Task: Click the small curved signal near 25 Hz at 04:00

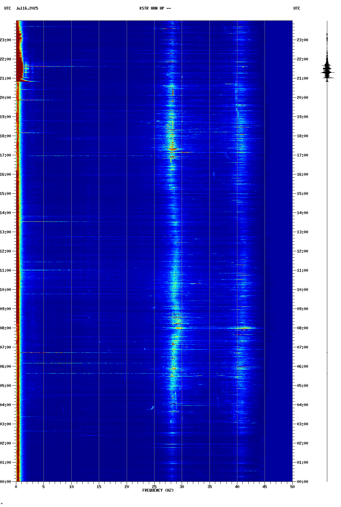Action: click(x=151, y=408)
